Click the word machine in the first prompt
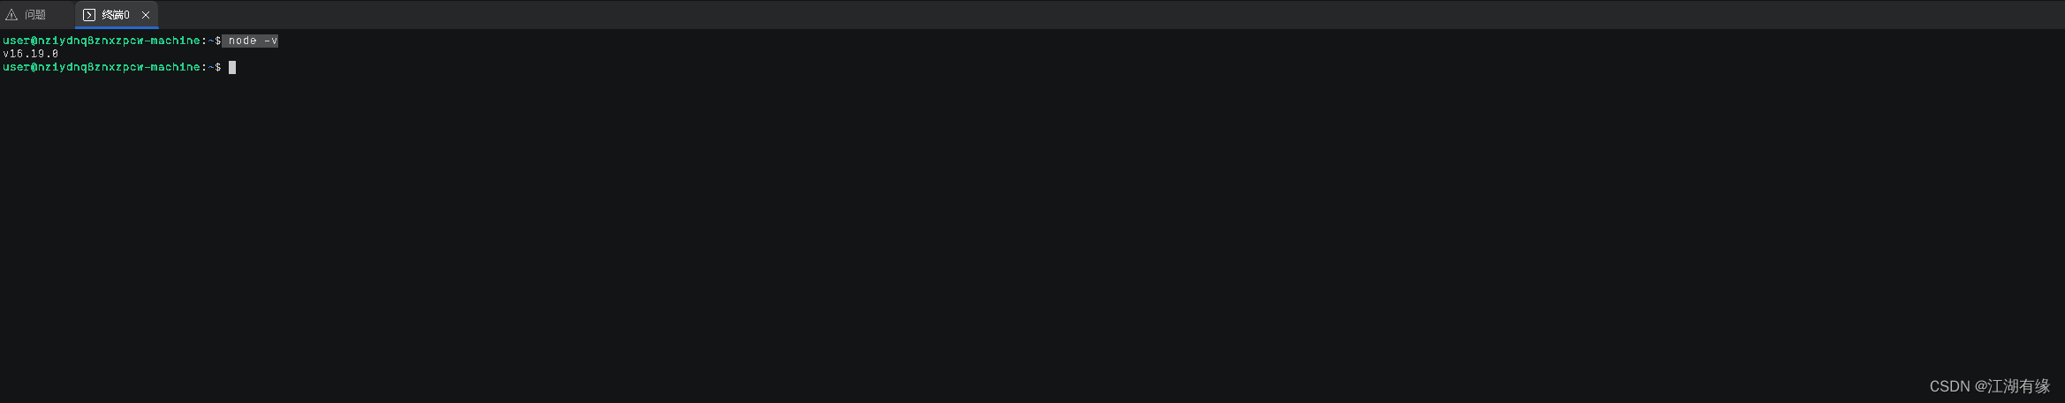 click(176, 41)
